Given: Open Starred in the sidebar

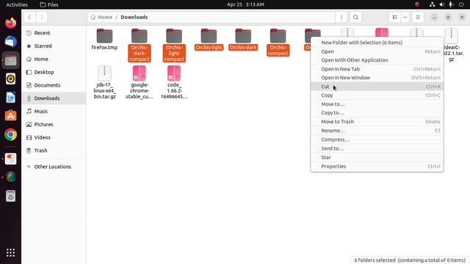Looking at the screenshot, I should pyautogui.click(x=54, y=45).
